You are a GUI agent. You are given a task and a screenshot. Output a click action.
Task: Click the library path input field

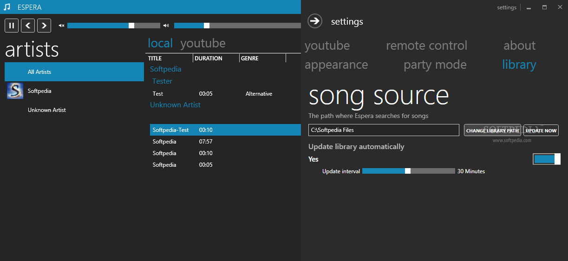coord(384,130)
